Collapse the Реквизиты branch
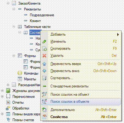This screenshot has width=124, height=123. pyautogui.click(x=14, y=9)
